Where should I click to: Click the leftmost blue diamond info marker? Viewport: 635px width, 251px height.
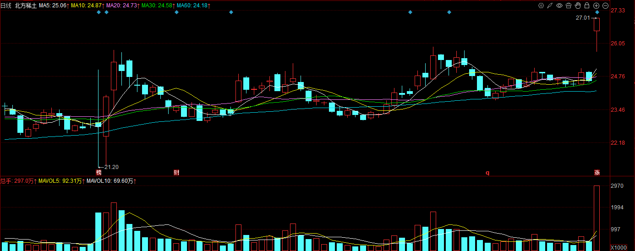(x=99, y=12)
